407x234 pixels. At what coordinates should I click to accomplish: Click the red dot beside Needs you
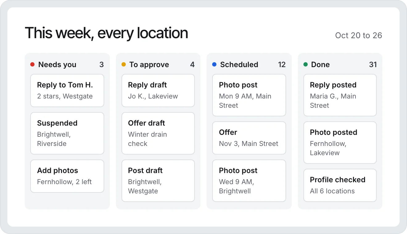(x=32, y=64)
